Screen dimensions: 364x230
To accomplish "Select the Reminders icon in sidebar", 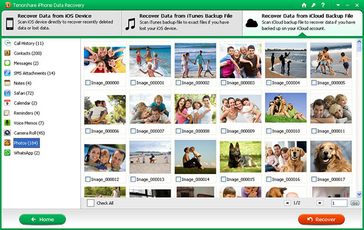I will 8,113.
